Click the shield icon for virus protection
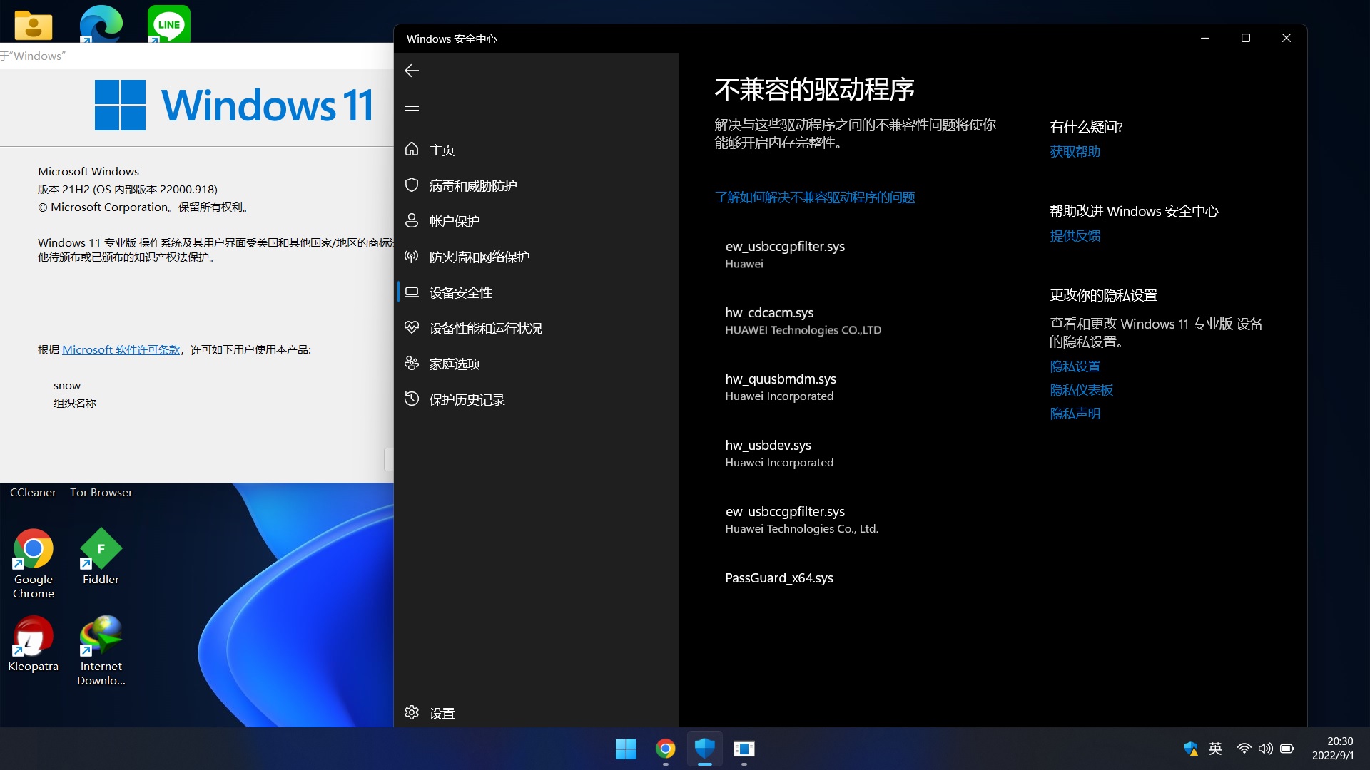This screenshot has height=770, width=1370. click(412, 185)
